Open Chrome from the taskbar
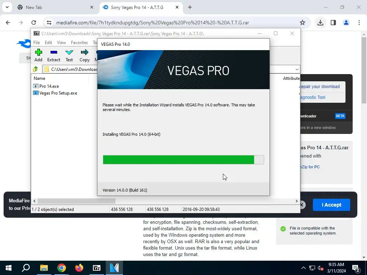This screenshot has height=275, width=367. (62, 268)
